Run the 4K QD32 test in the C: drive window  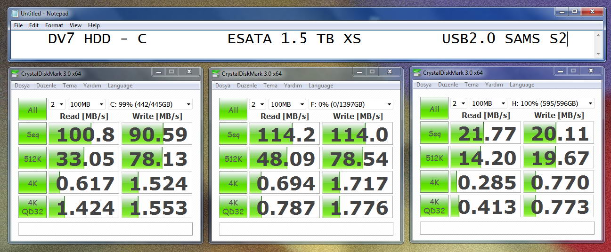tap(33, 207)
